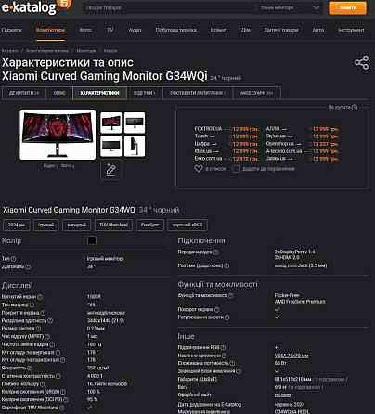Click the share icon beside the title
This screenshot has height=414, width=375.
(362, 63)
